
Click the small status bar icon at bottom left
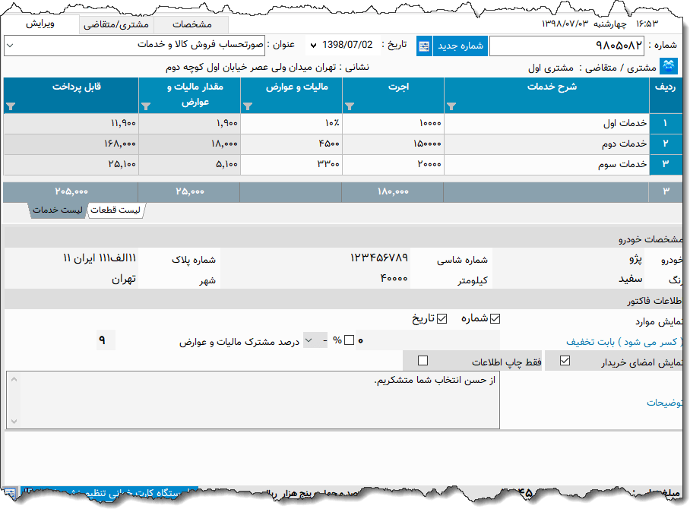click(x=12, y=492)
